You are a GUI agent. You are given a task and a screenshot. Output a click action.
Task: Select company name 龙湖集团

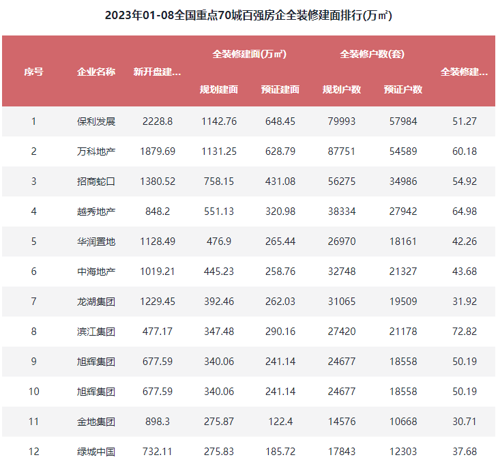pyautogui.click(x=96, y=302)
